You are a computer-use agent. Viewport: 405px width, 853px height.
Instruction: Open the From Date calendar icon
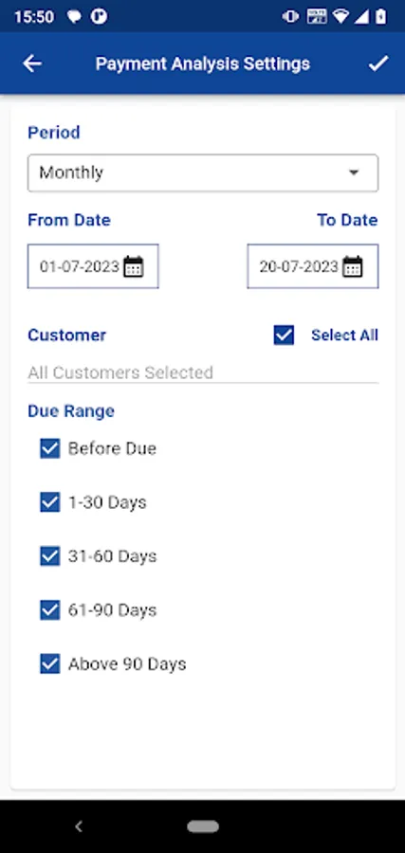click(x=134, y=266)
